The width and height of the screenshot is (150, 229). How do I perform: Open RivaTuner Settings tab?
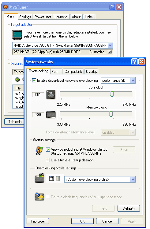click(25, 17)
